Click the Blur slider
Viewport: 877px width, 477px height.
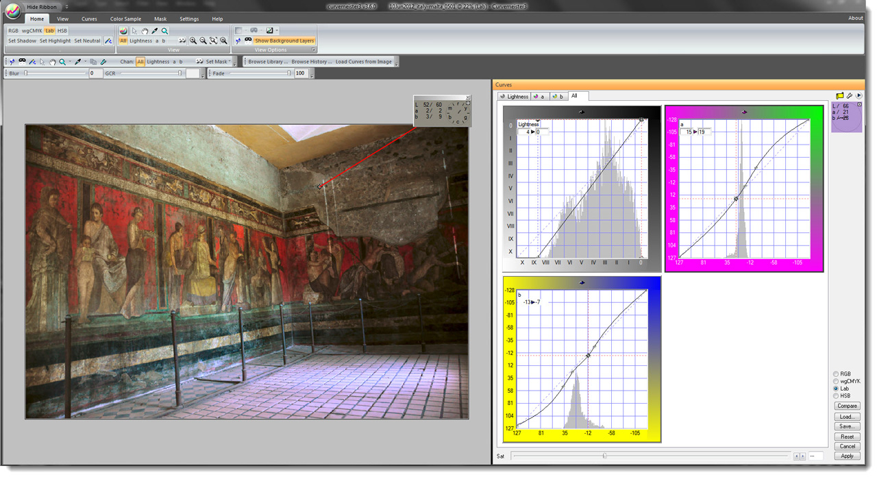point(55,73)
